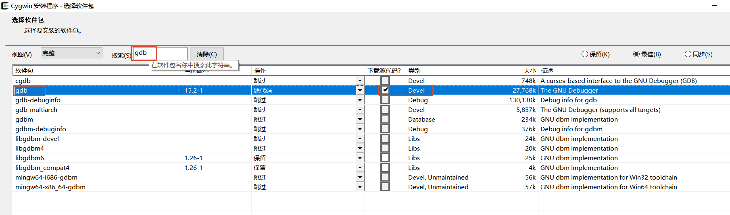Viewport: 730px width, 215px height.
Task: Tick source checkbox for libgdbm4
Action: pos(385,148)
